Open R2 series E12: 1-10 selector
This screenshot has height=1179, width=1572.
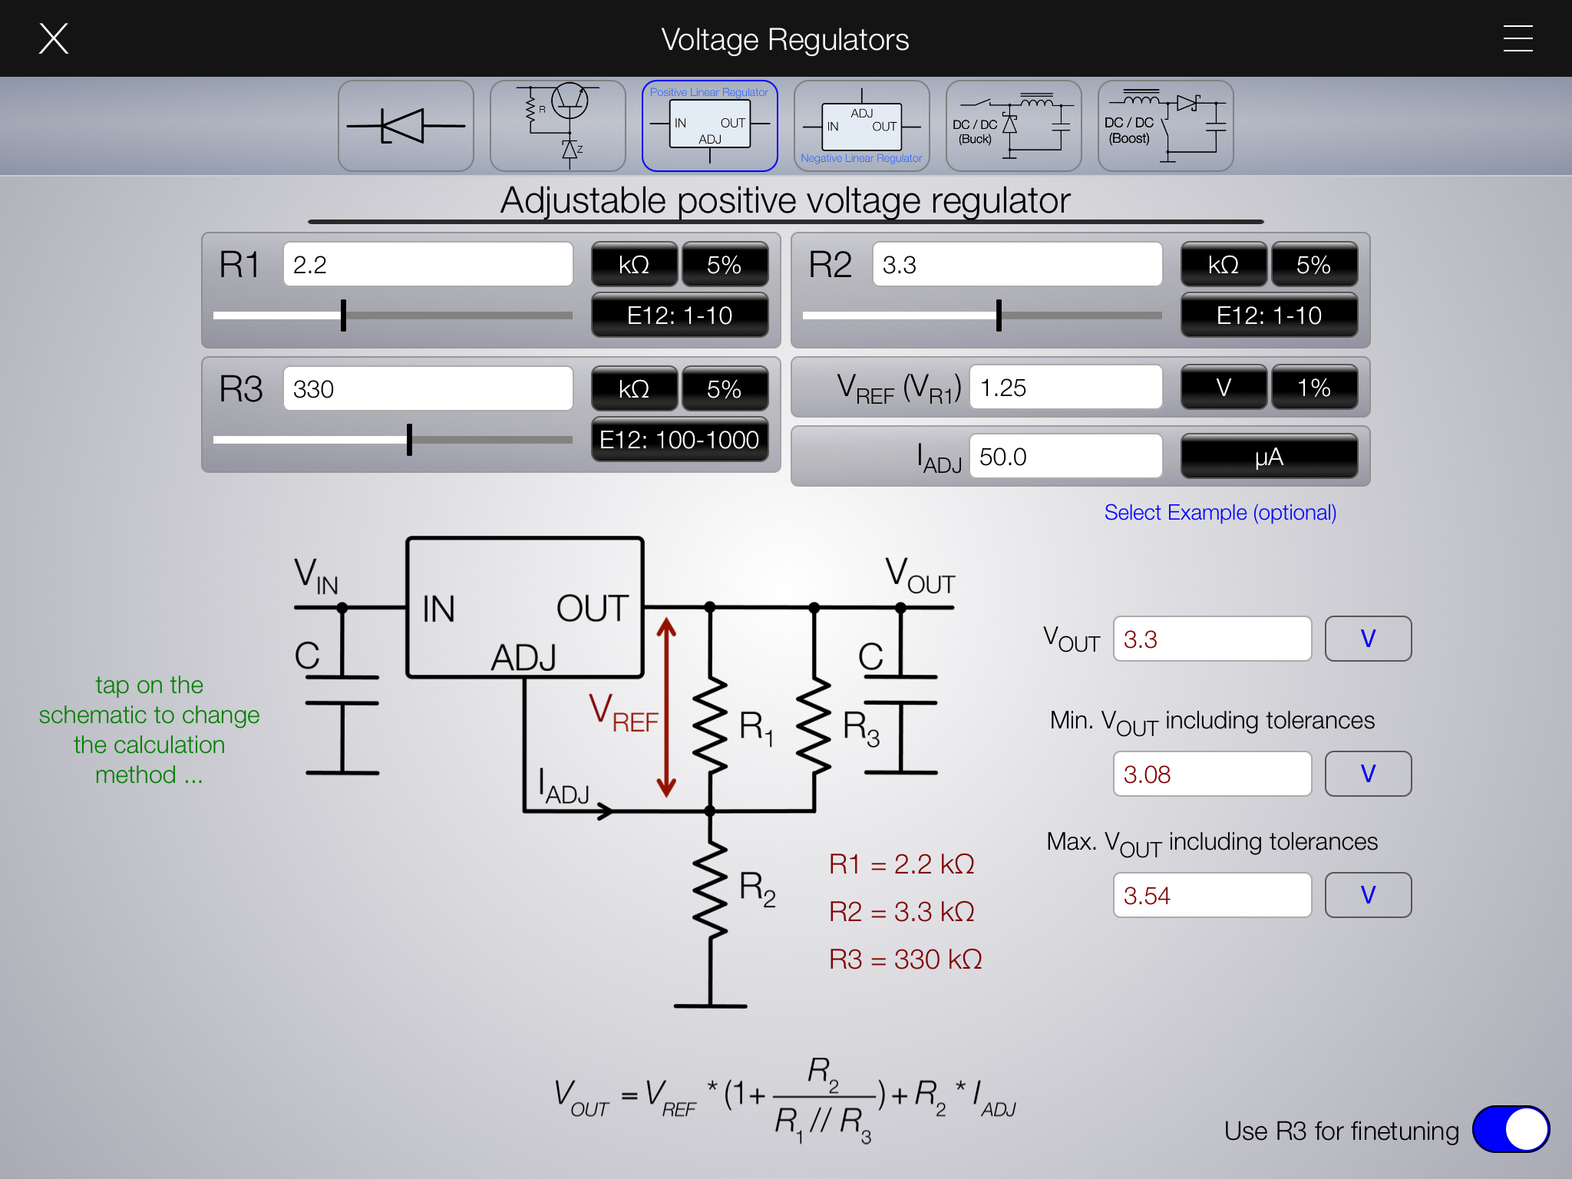(x=1269, y=315)
